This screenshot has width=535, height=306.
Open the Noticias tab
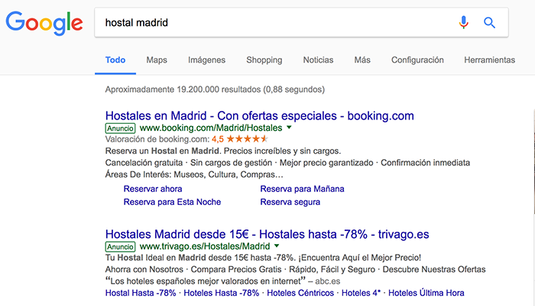tap(318, 60)
